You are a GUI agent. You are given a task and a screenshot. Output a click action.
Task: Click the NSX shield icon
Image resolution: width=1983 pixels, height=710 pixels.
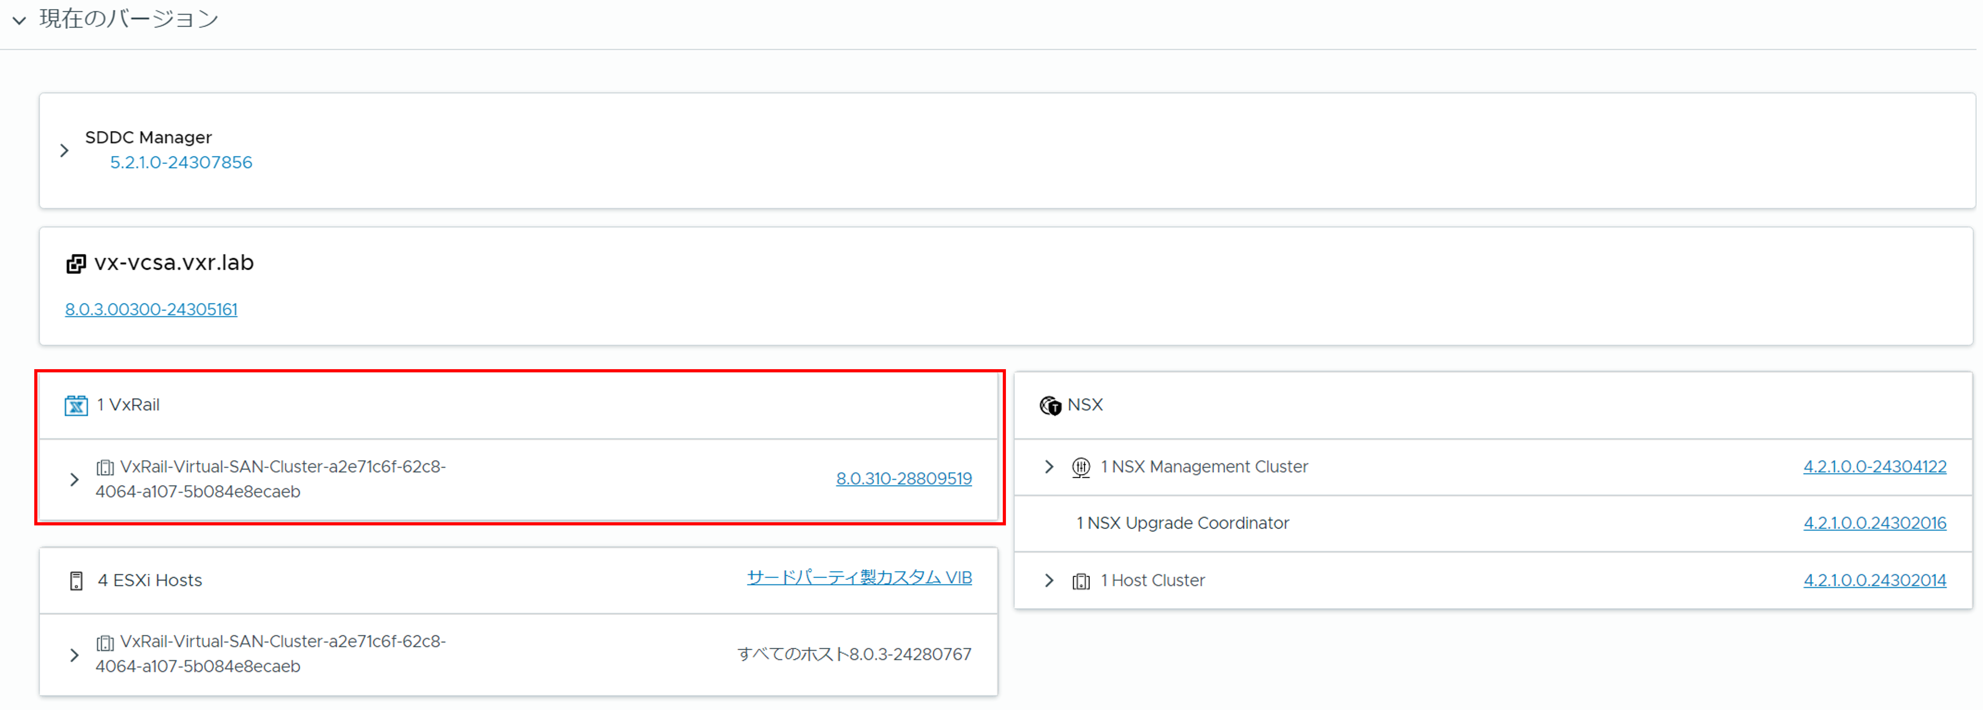click(x=1050, y=405)
